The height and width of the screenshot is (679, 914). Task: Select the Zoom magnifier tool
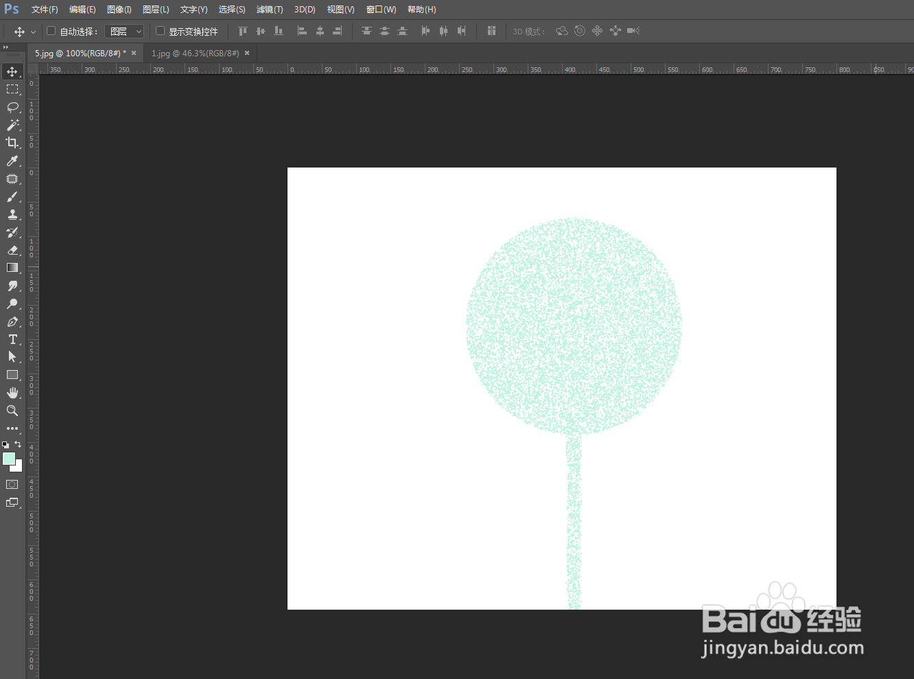point(12,411)
